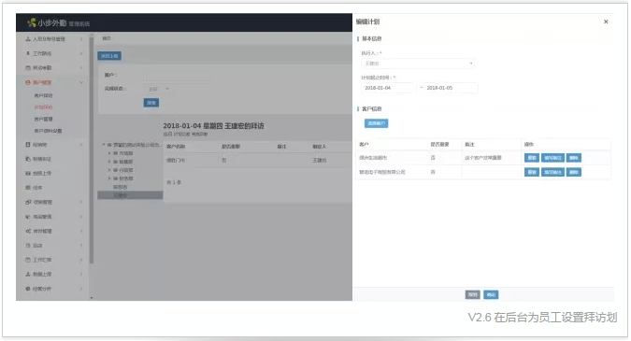Click the plan start date field 2018-01-04
The image size is (631, 341).
tap(388, 88)
